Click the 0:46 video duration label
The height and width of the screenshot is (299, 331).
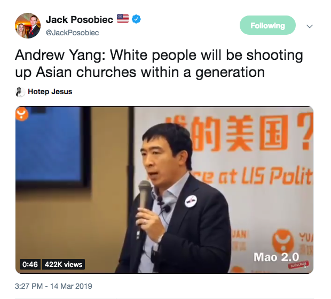[x=30, y=264]
